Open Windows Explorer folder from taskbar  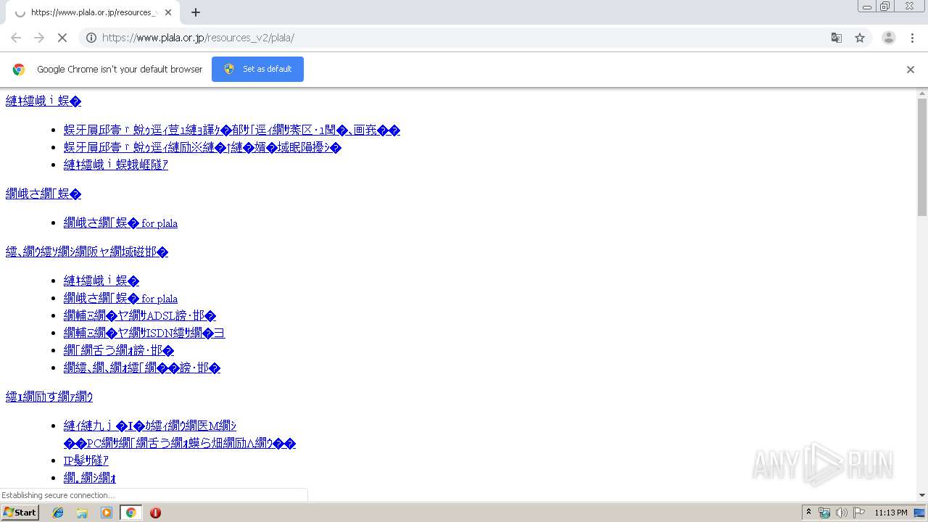pos(82,513)
